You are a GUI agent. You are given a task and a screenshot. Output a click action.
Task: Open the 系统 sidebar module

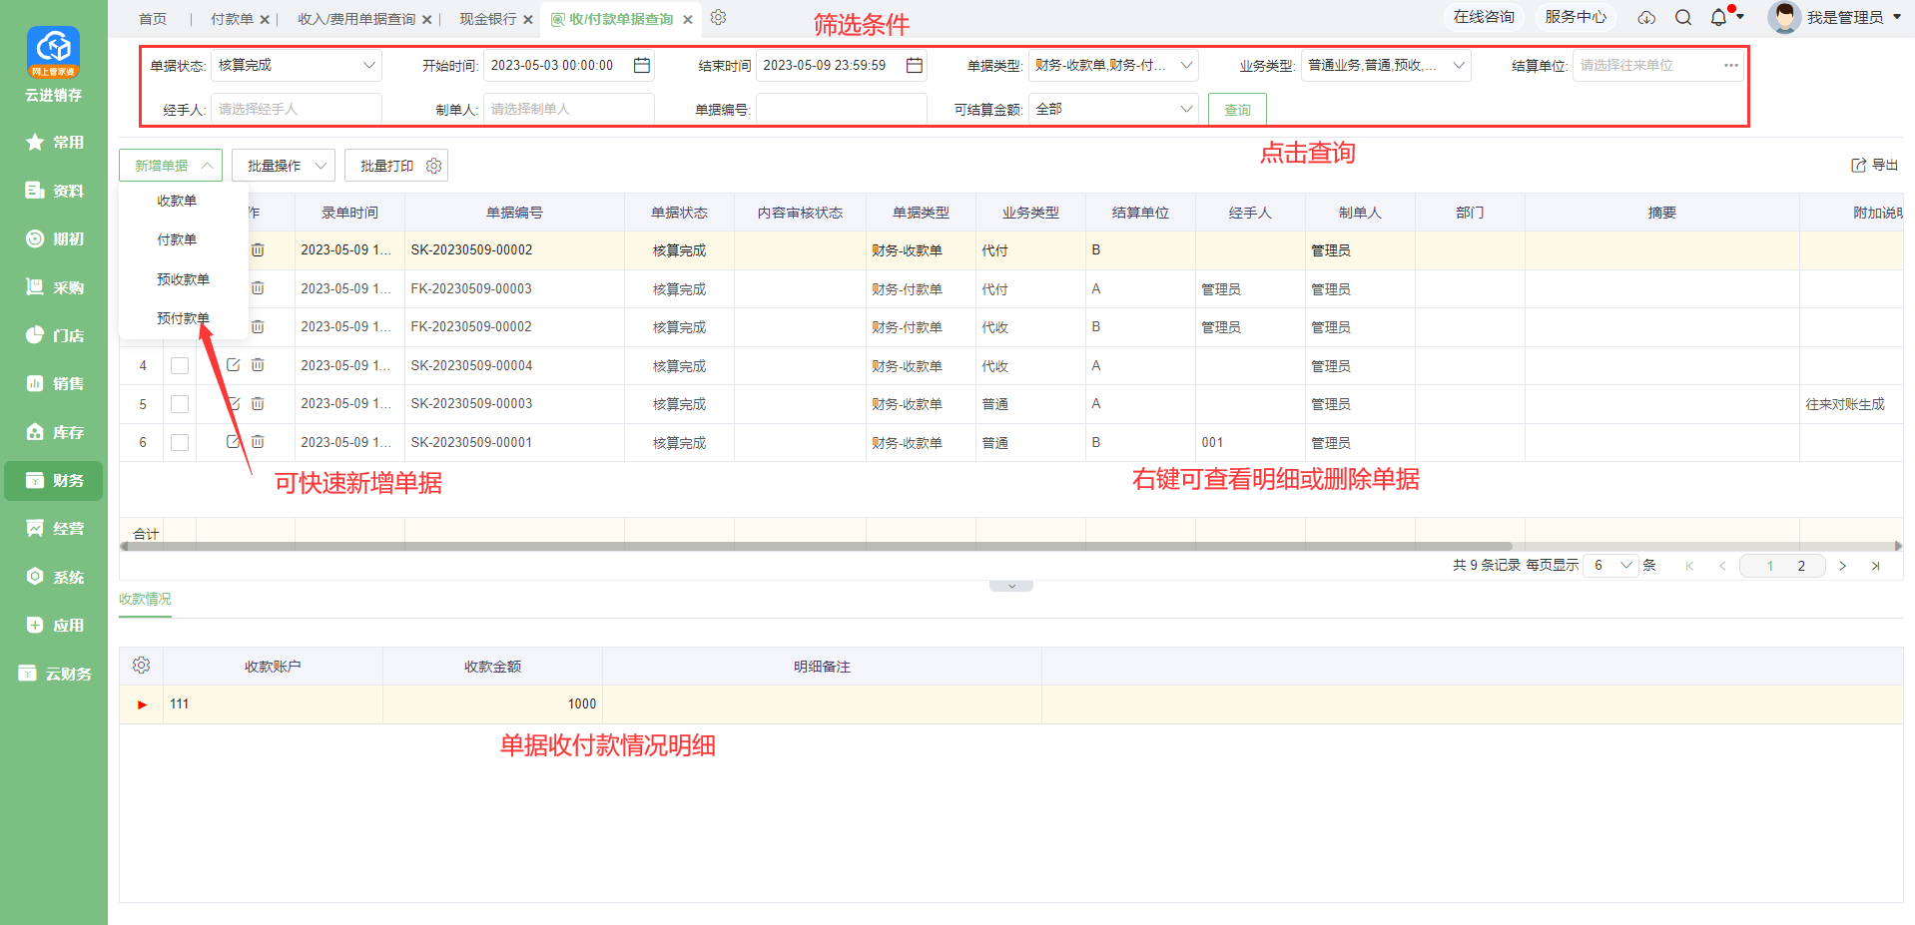pyautogui.click(x=54, y=577)
